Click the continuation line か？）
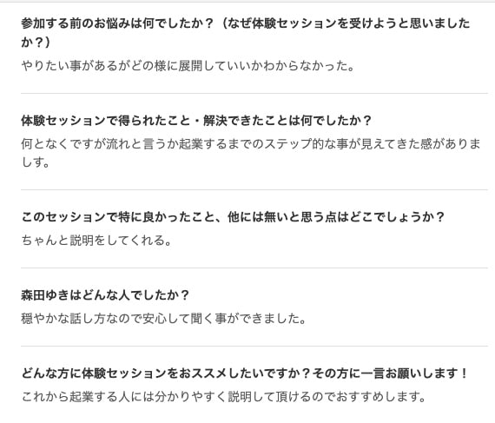The height and width of the screenshot is (423, 495). coord(36,42)
